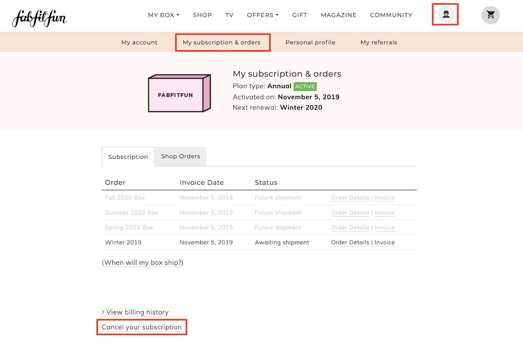Viewport: 523px width, 347px height.
Task: Switch to My account tab
Action: 139,42
